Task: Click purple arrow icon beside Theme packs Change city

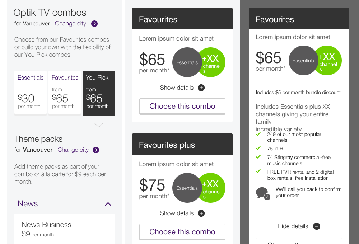Action: pyautogui.click(x=96, y=150)
